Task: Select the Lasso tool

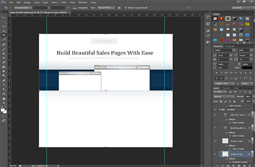Action: point(4,26)
